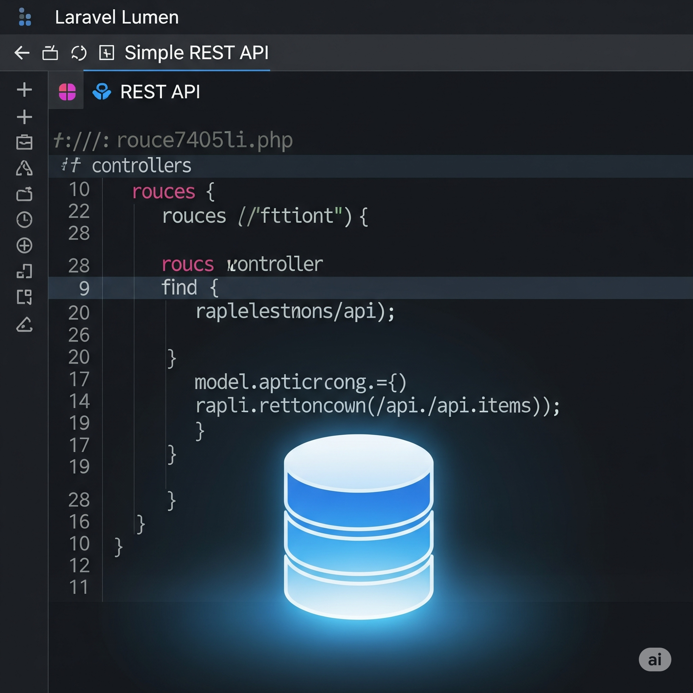Click the refresh icon in the toolbar
Screen dimensions: 693x693
coord(78,53)
